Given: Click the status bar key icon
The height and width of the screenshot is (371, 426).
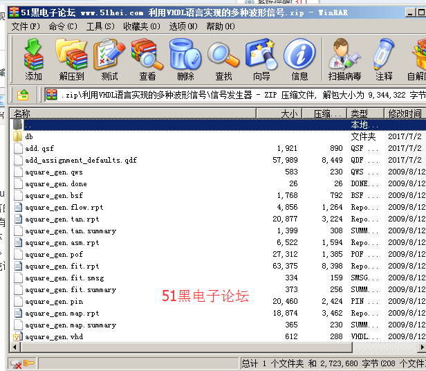Looking at the screenshot, I should click(x=29, y=363).
